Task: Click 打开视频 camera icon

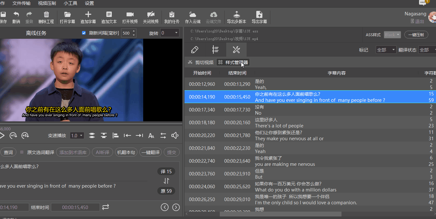Action: pyautogui.click(x=130, y=14)
